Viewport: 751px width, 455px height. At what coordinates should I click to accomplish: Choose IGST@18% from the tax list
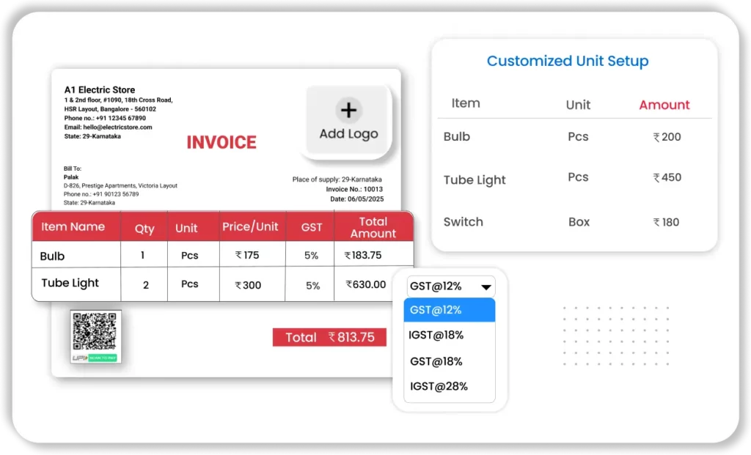pyautogui.click(x=436, y=336)
